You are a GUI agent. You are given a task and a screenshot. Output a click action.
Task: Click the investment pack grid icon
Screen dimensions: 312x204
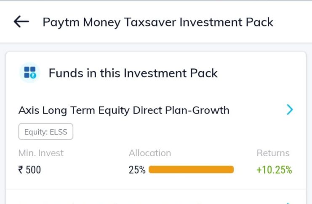[x=30, y=73]
